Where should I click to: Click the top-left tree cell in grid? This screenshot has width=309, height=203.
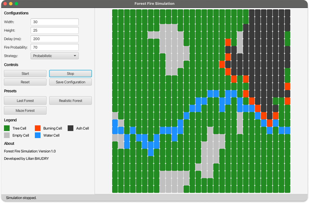point(115,13)
